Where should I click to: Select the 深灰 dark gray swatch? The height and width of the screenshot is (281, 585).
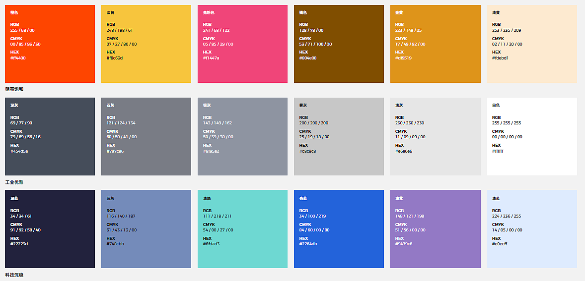tap(50, 137)
